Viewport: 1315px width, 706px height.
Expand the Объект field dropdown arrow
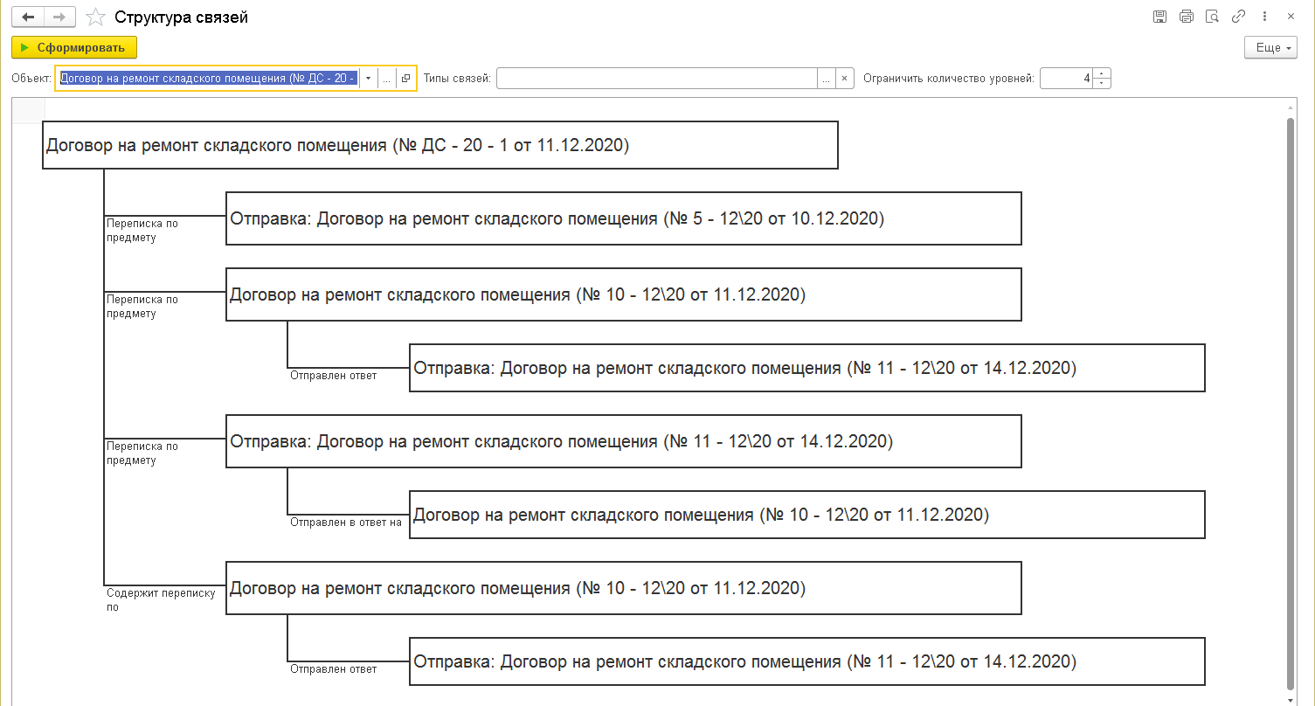368,78
